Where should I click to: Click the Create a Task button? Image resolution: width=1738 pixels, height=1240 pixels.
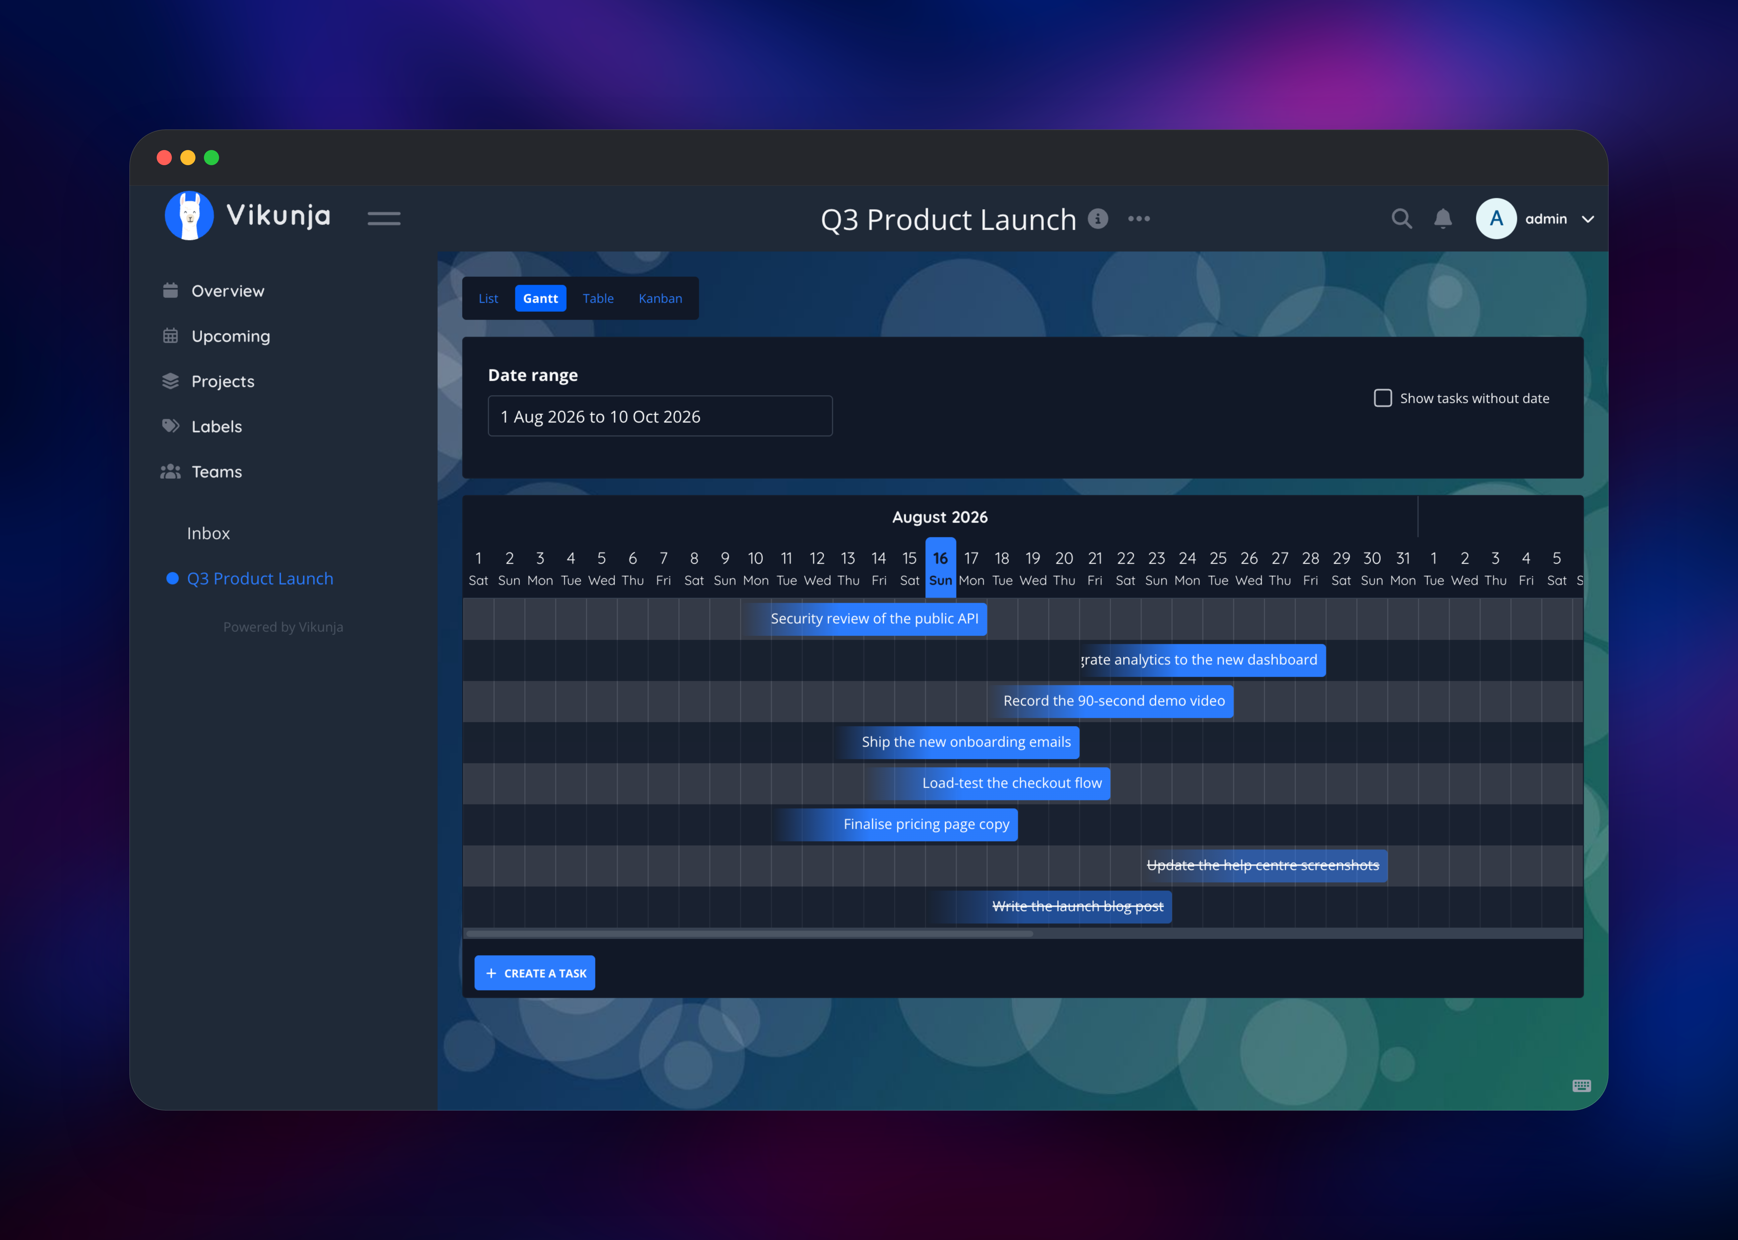(535, 973)
